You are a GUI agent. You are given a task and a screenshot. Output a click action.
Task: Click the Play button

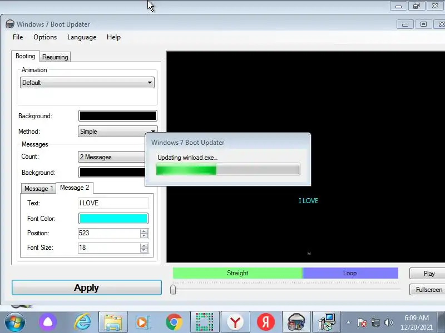coord(427,274)
